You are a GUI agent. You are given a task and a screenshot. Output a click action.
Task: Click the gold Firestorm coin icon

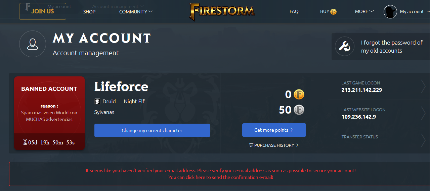[x=299, y=94]
